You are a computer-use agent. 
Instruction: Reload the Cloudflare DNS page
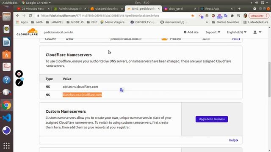(30, 16)
